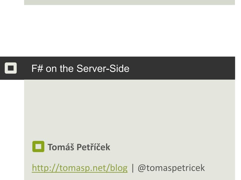Click the surname "Petříček"
This screenshot has width=241, height=180.
(x=93, y=147)
